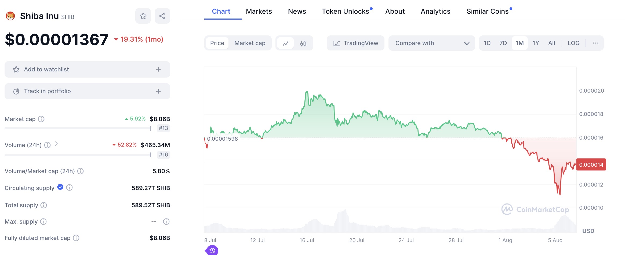This screenshot has width=625, height=255.
Task: Open the Analytics tab
Action: (435, 11)
